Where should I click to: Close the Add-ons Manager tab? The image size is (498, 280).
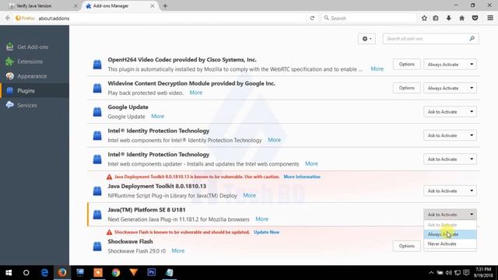pos(153,5)
